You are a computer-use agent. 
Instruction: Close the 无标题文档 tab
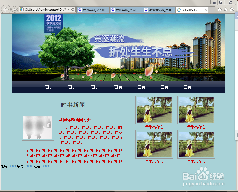(x=206, y=10)
